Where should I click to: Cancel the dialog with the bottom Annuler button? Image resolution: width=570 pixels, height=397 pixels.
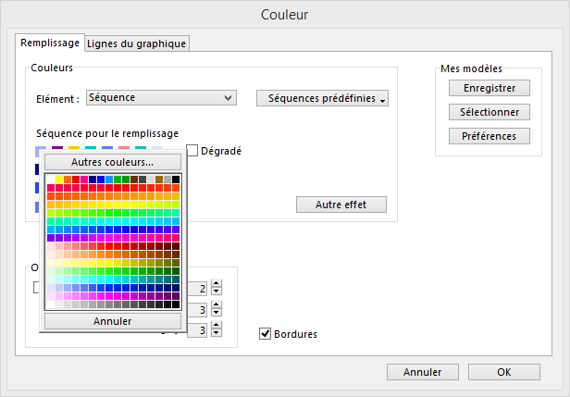[x=423, y=372]
